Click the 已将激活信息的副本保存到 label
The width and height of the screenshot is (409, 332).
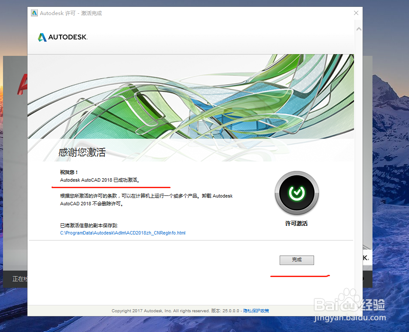89,225
